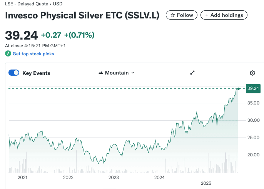Select the 2024 label on the time axis
Screen dimensions: 264x189
[159, 177]
